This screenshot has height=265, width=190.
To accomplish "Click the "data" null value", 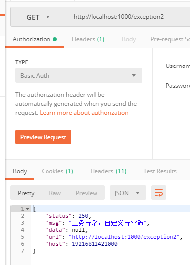I will coord(78,230).
